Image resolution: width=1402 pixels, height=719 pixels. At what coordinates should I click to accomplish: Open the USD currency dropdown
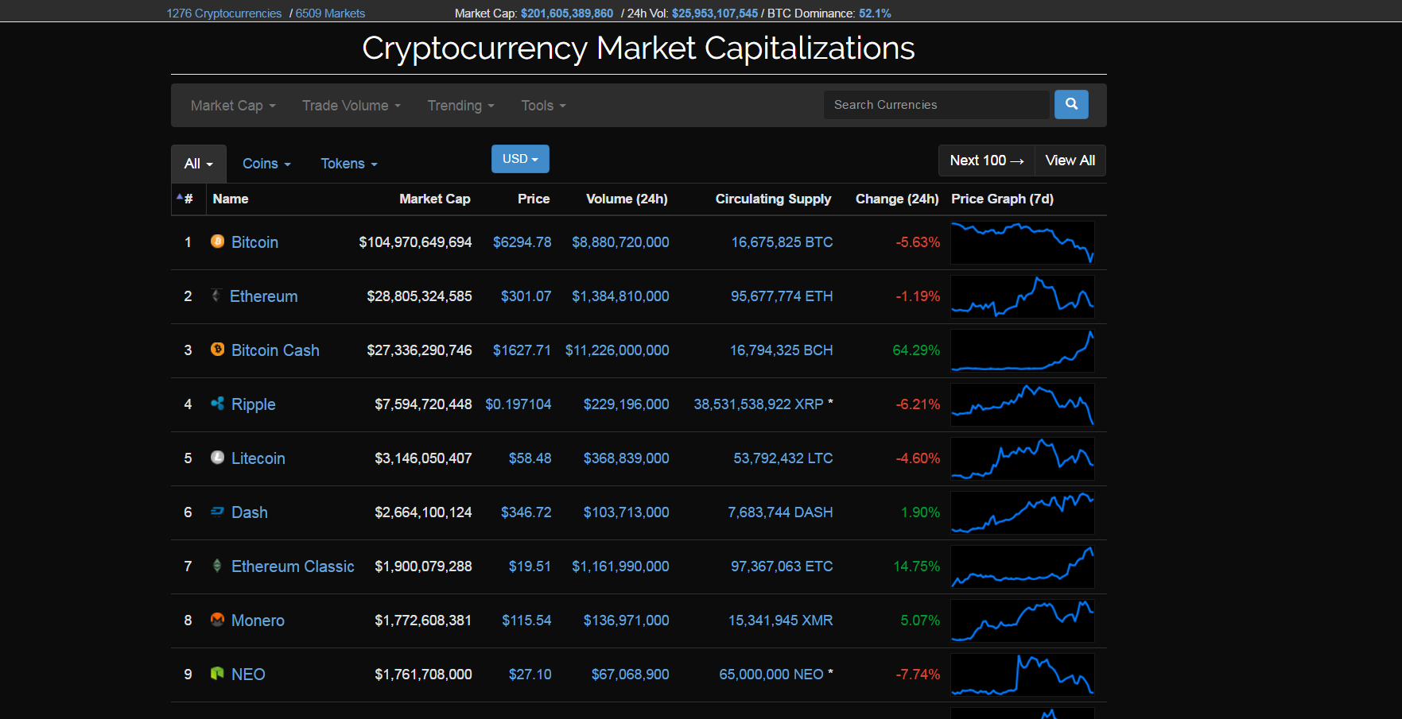520,159
